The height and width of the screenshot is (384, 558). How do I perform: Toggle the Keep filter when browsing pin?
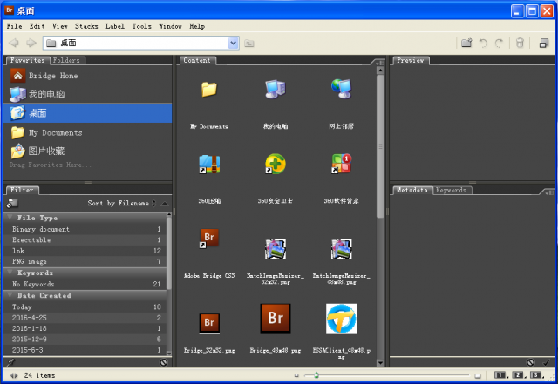(10, 361)
